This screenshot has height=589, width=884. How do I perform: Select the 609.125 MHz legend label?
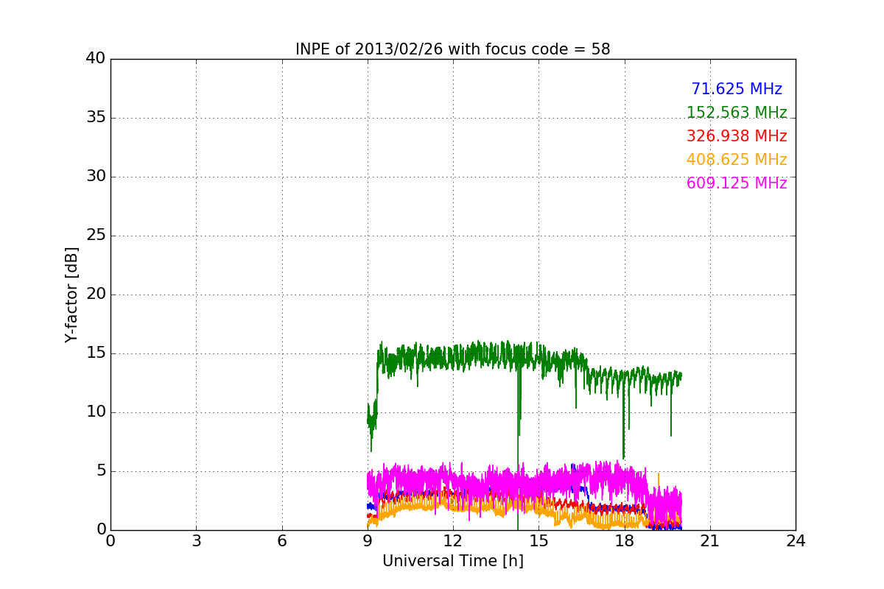point(737,183)
